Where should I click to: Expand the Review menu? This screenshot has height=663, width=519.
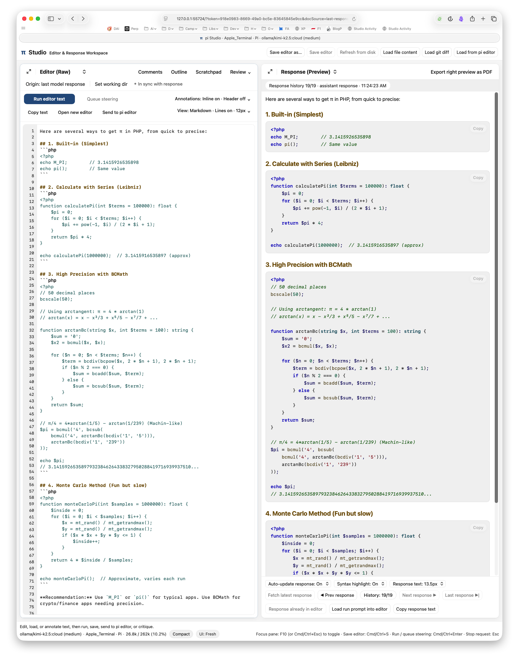tap(240, 72)
